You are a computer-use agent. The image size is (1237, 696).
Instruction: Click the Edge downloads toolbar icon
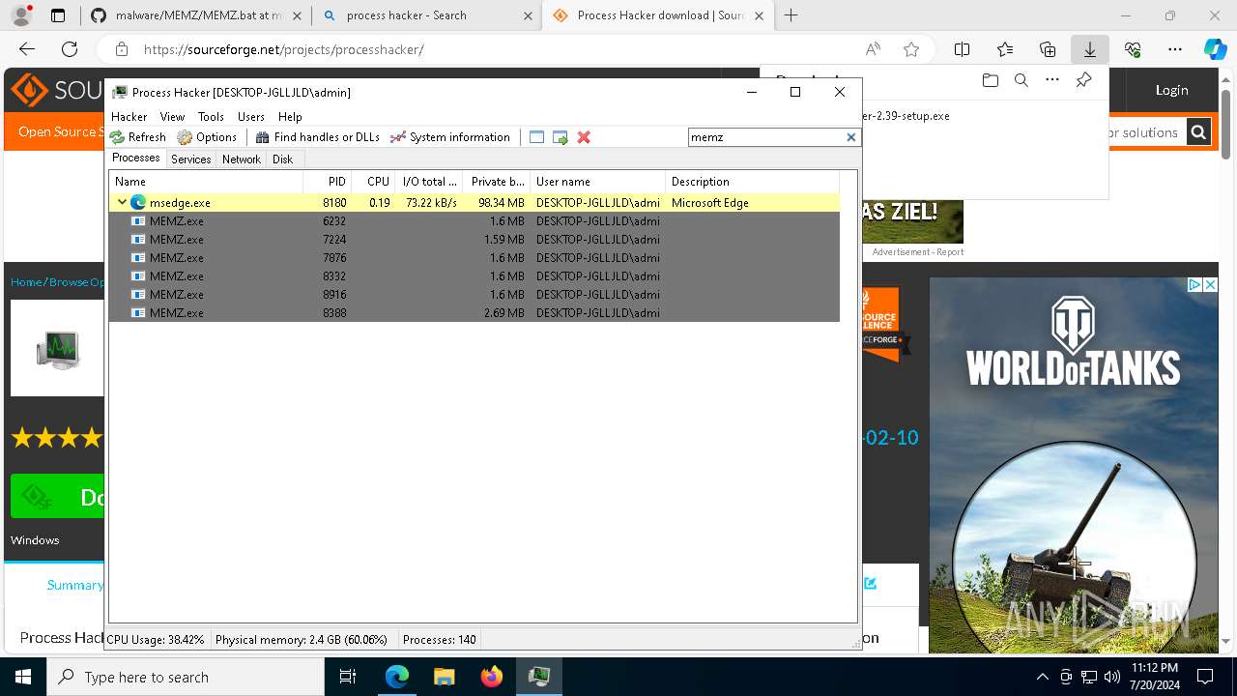[x=1090, y=49]
